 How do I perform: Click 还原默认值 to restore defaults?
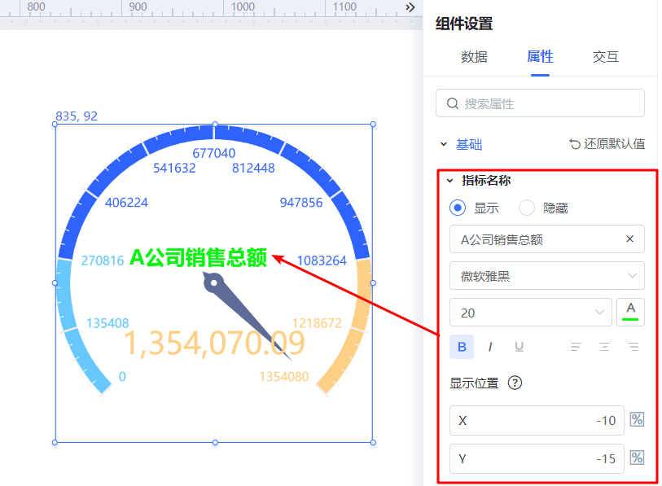[x=607, y=144]
